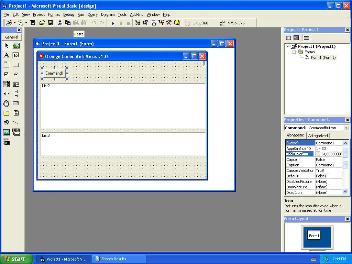
Task: Switch to Search Results taskbar item
Action: click(119, 259)
